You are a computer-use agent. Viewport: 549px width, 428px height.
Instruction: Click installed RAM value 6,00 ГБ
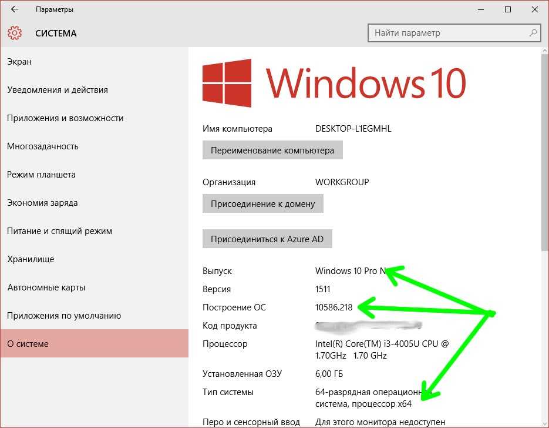click(329, 374)
